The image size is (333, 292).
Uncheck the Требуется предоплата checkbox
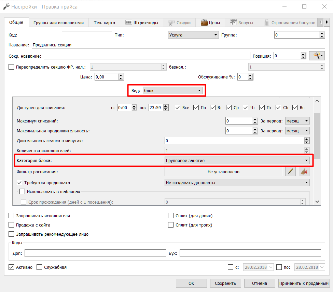click(19, 182)
